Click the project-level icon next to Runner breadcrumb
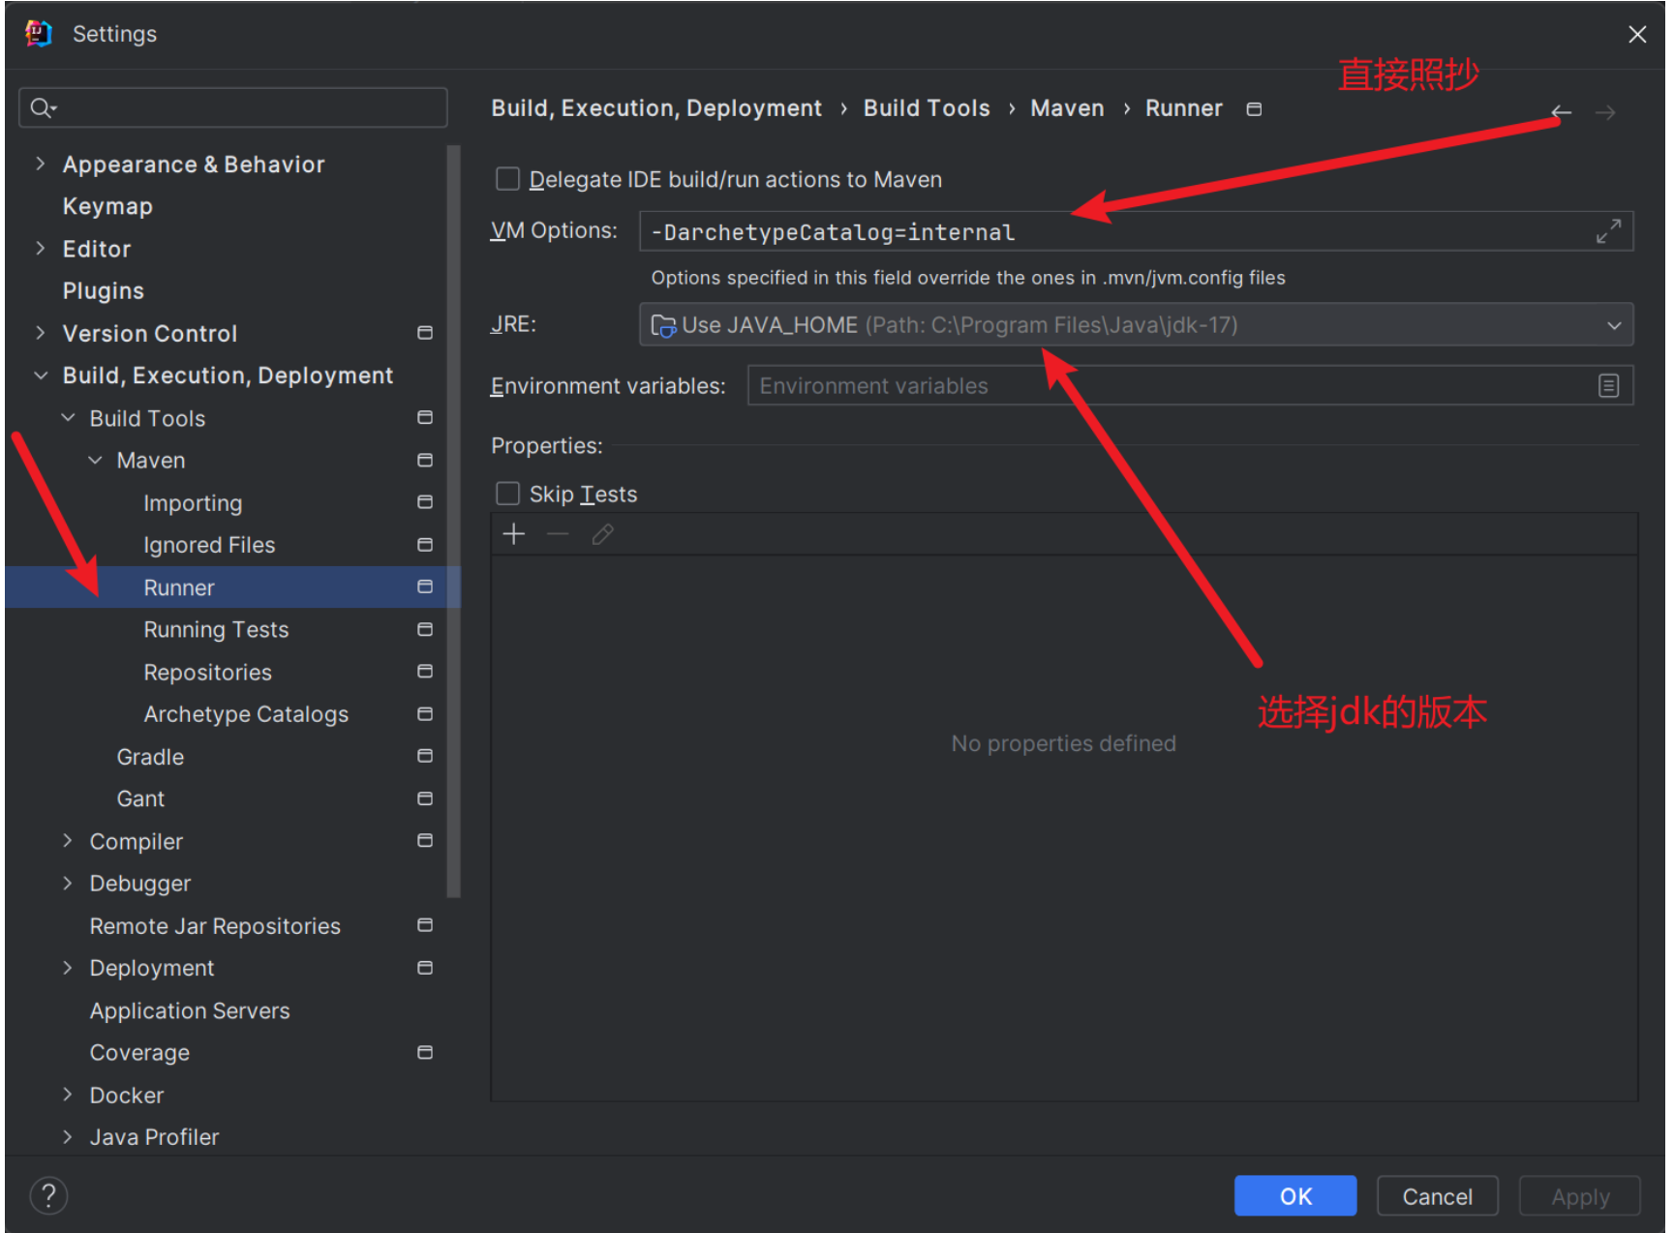1674x1233 pixels. pos(1254,109)
